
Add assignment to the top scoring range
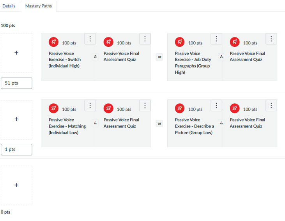coord(16,53)
